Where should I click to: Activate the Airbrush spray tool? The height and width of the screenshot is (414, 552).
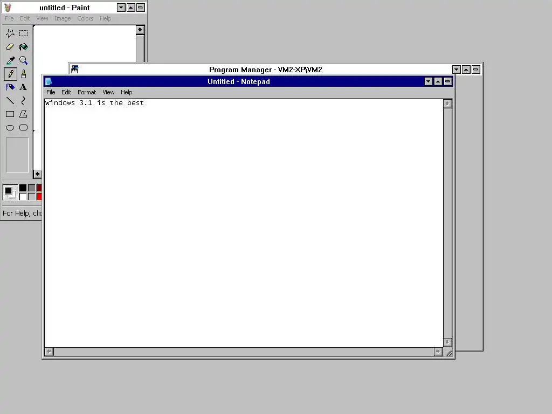tap(10, 87)
